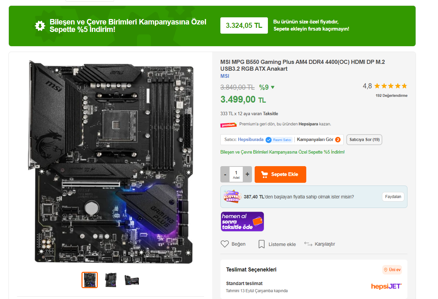Viewport: 438px width, 299px height.
Task: Click the red premium label icon
Action: point(229,125)
